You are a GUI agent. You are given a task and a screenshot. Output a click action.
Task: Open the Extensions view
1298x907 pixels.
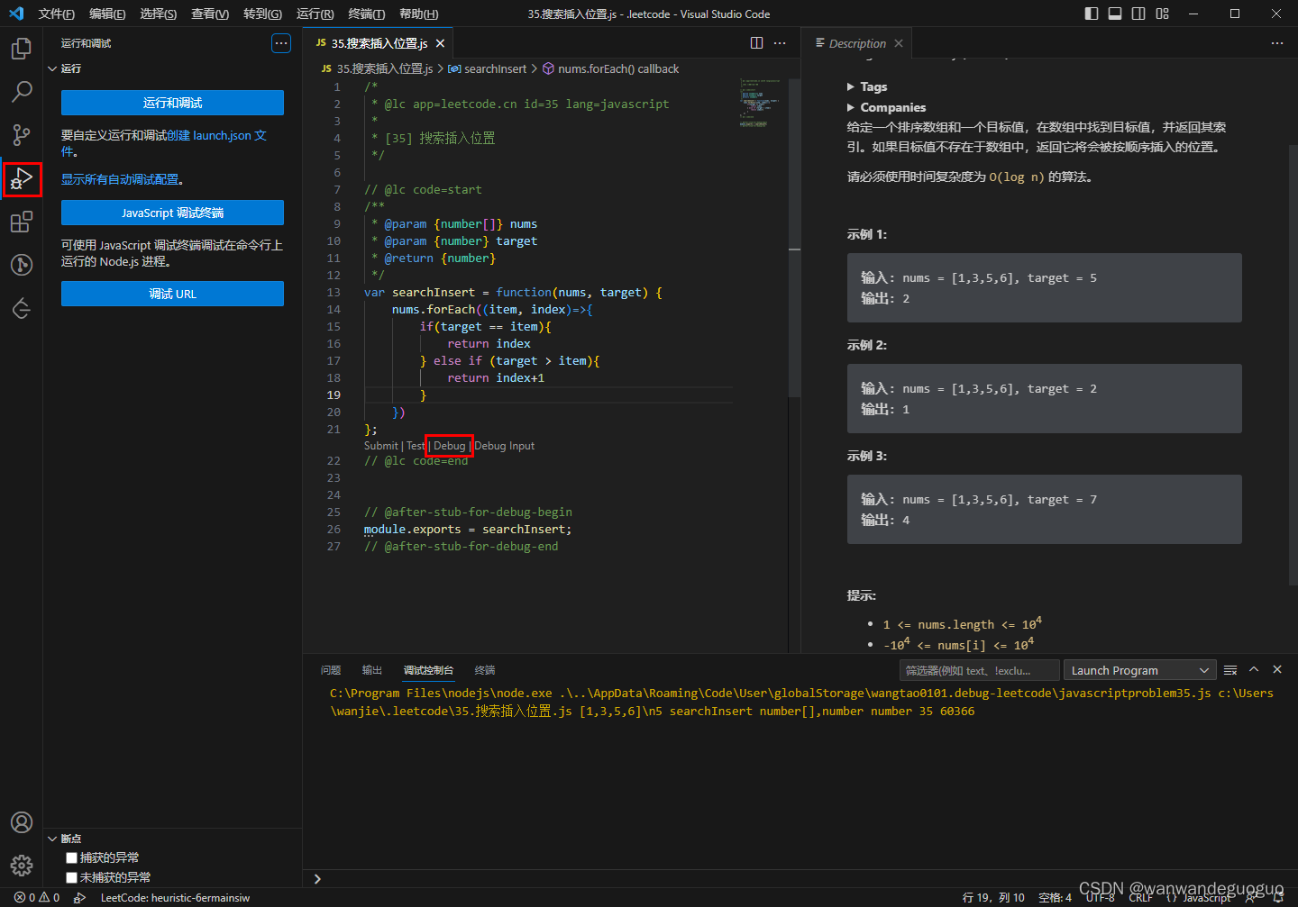click(22, 222)
